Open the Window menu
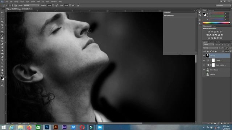Screen dimensions: 232x130 54,1
